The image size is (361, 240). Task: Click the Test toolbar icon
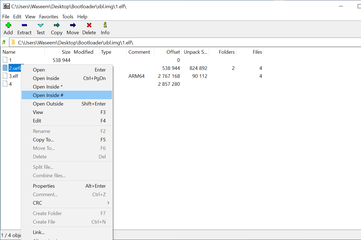(x=41, y=25)
